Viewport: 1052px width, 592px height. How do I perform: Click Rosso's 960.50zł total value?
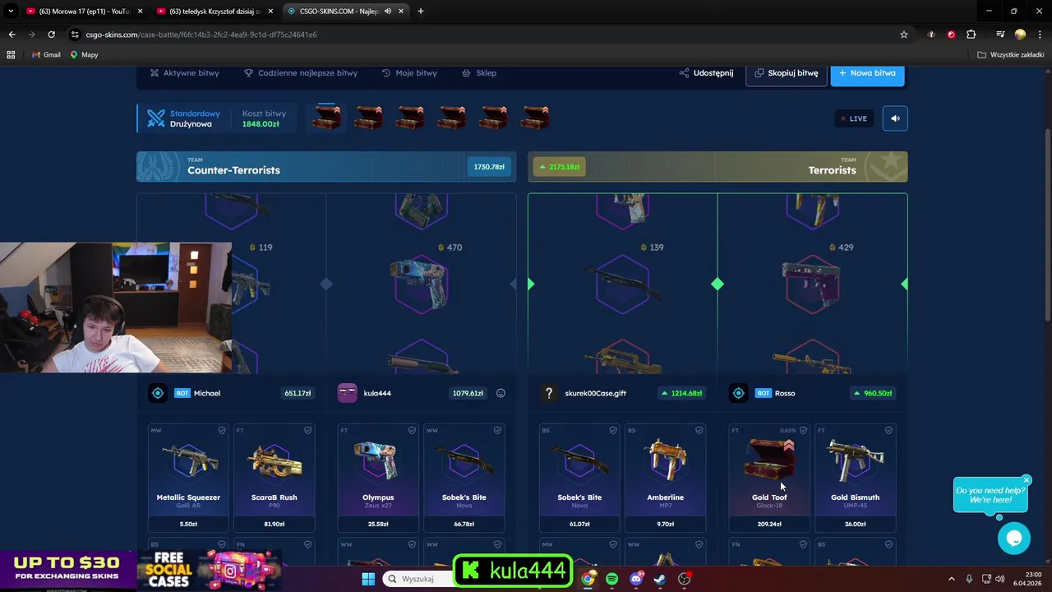click(872, 393)
